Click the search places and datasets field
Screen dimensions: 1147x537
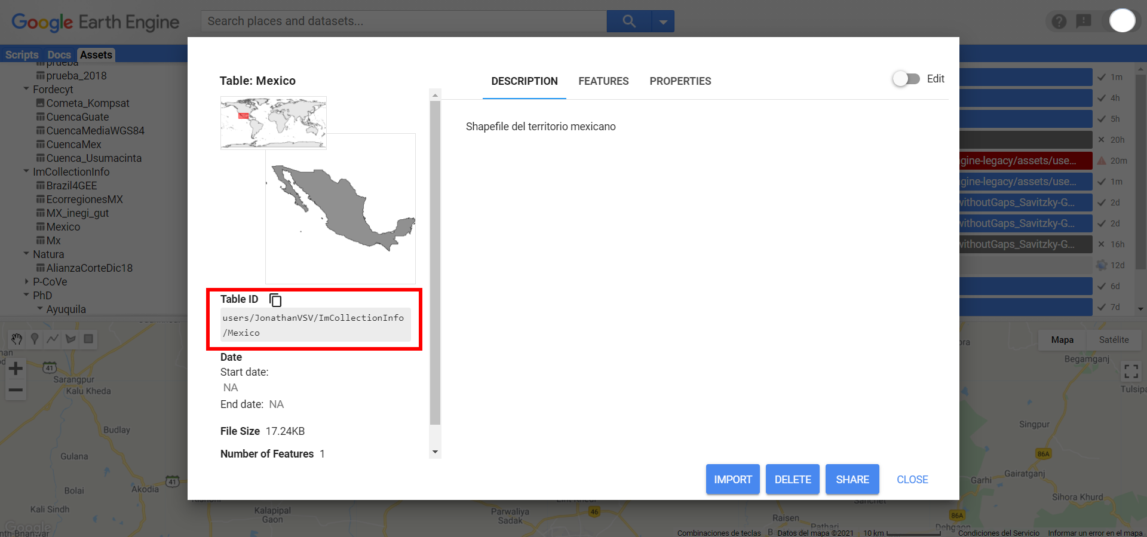(x=404, y=22)
